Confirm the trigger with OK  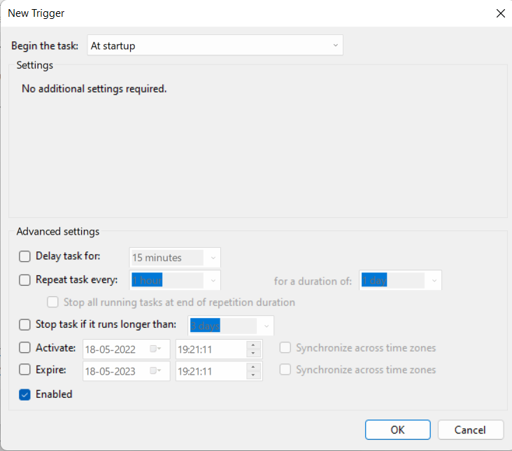398,430
